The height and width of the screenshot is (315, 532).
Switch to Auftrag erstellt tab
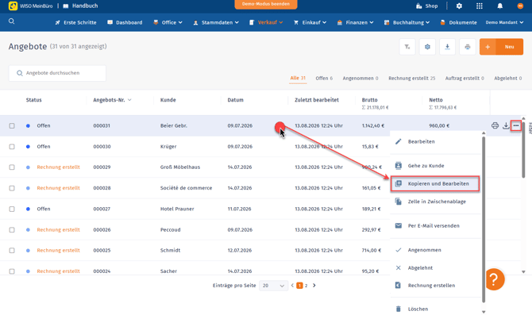[465, 79]
